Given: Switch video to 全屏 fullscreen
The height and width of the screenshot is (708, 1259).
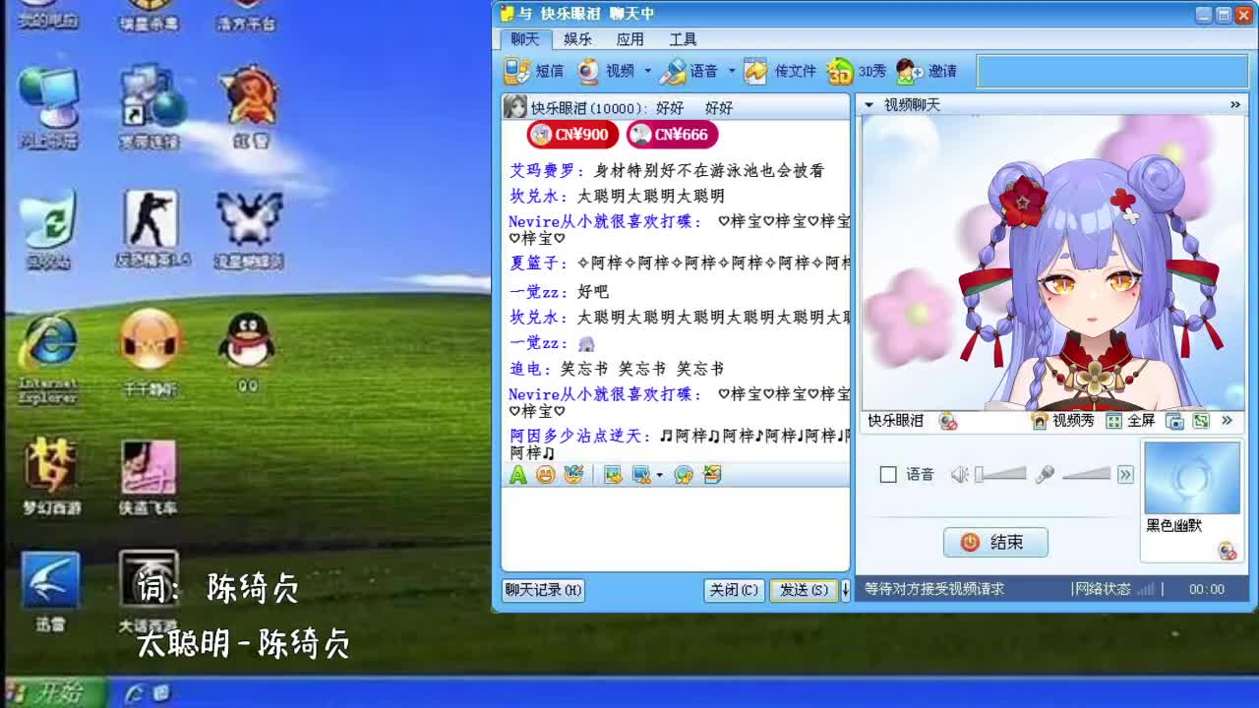Looking at the screenshot, I should (1130, 421).
